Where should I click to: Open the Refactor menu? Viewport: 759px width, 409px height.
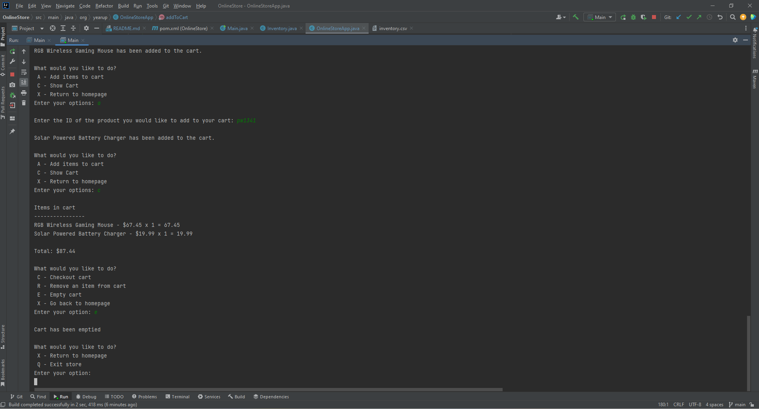tap(104, 6)
